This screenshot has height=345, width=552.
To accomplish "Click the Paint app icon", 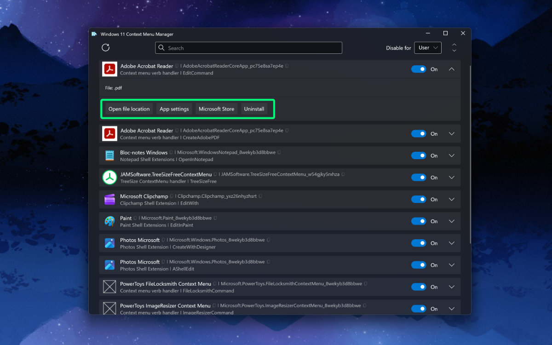I will (x=109, y=221).
